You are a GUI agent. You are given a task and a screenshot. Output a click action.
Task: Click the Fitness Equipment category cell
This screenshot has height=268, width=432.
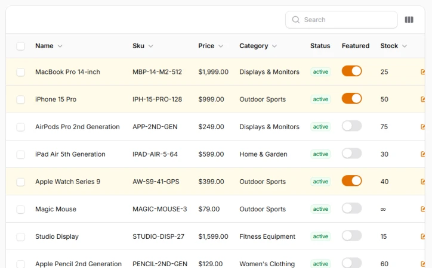pos(267,236)
